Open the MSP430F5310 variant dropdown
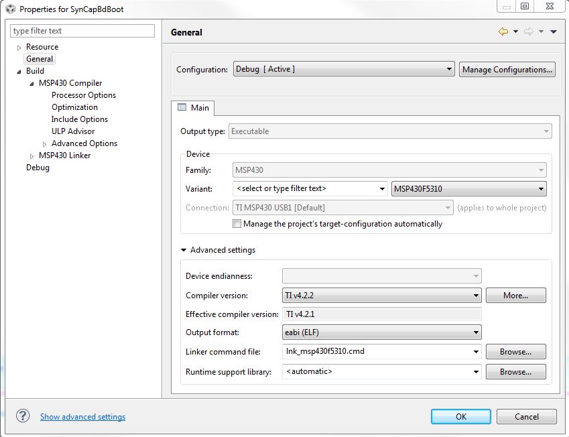The height and width of the screenshot is (437, 569). [468, 188]
